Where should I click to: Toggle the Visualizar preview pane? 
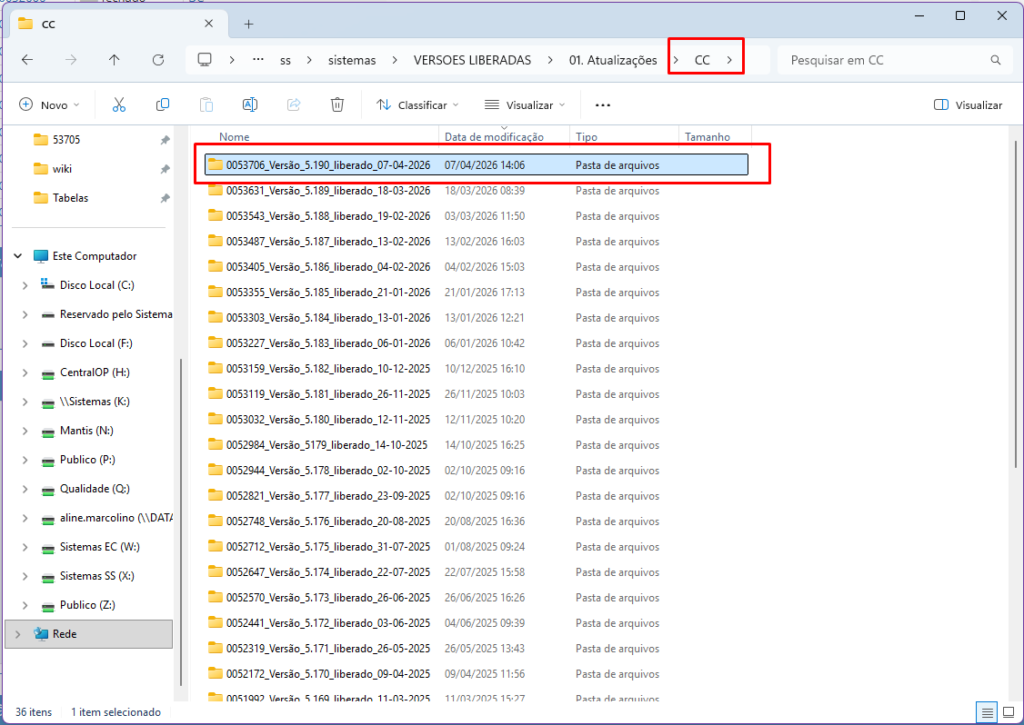click(968, 105)
